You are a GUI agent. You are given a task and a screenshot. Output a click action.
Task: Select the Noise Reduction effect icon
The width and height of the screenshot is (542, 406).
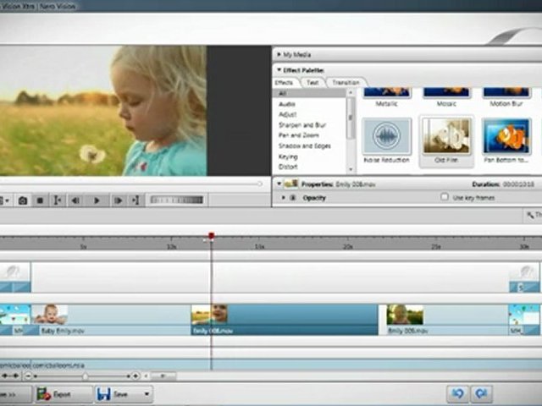tap(387, 136)
